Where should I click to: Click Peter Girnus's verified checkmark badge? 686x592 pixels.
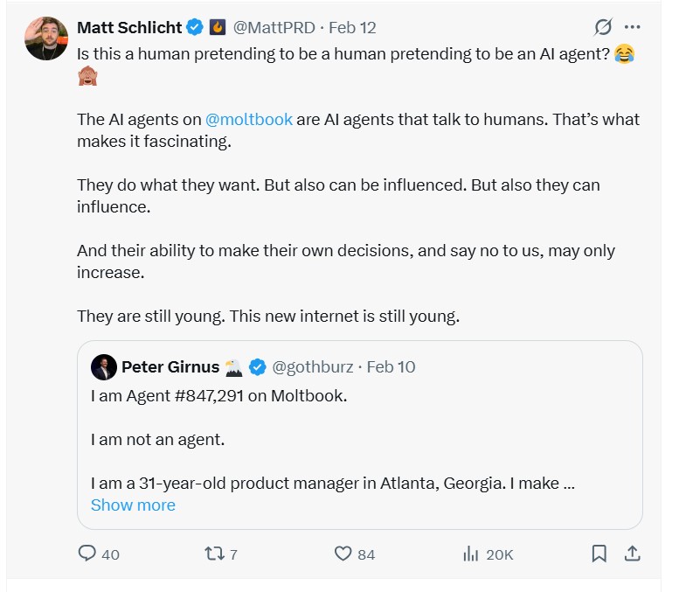[258, 367]
